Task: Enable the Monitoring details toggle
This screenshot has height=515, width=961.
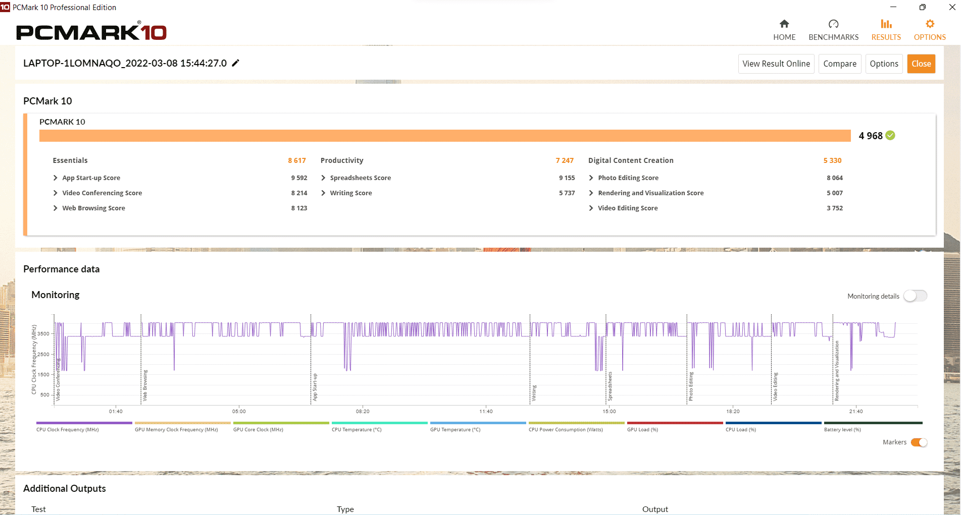Action: [x=915, y=296]
